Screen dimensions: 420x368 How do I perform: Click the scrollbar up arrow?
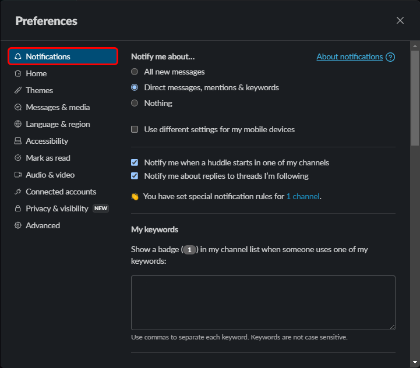(x=415, y=46)
